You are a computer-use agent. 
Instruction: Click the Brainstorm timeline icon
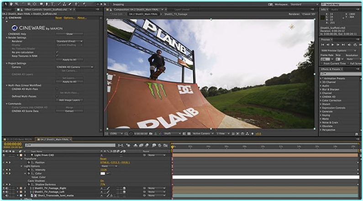pos(154,145)
